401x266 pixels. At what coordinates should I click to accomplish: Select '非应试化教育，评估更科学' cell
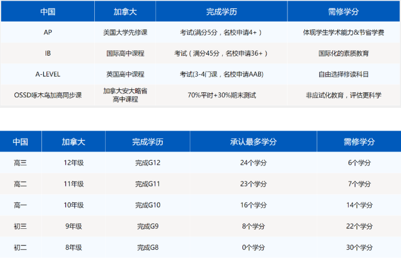click(x=343, y=95)
